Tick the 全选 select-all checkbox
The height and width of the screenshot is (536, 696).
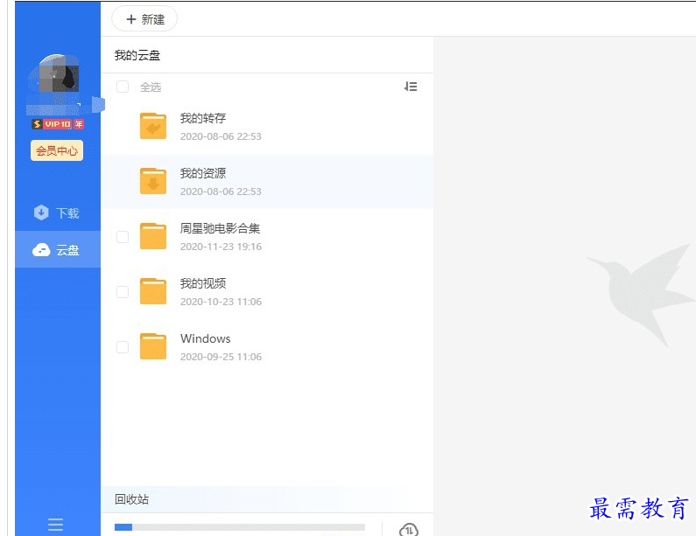123,87
